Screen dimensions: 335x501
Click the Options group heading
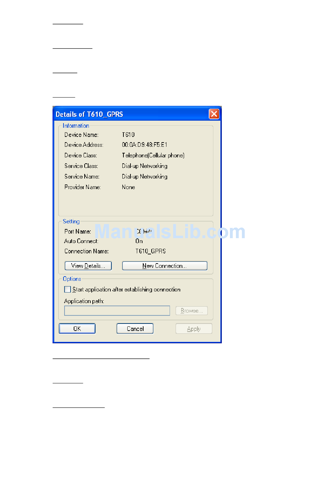click(72, 279)
